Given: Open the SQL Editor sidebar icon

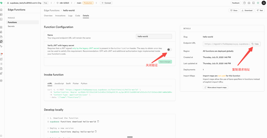Looking at the screenshot, I should 1,19.
